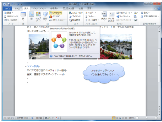Click the zoom slider handle
Screen dimensions: 162x122
[x=146, y=118]
